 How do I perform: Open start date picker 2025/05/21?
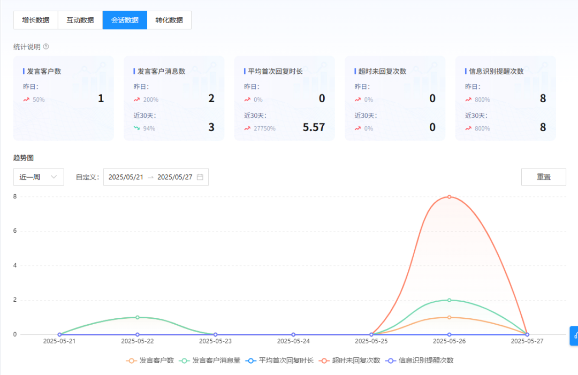(x=126, y=177)
